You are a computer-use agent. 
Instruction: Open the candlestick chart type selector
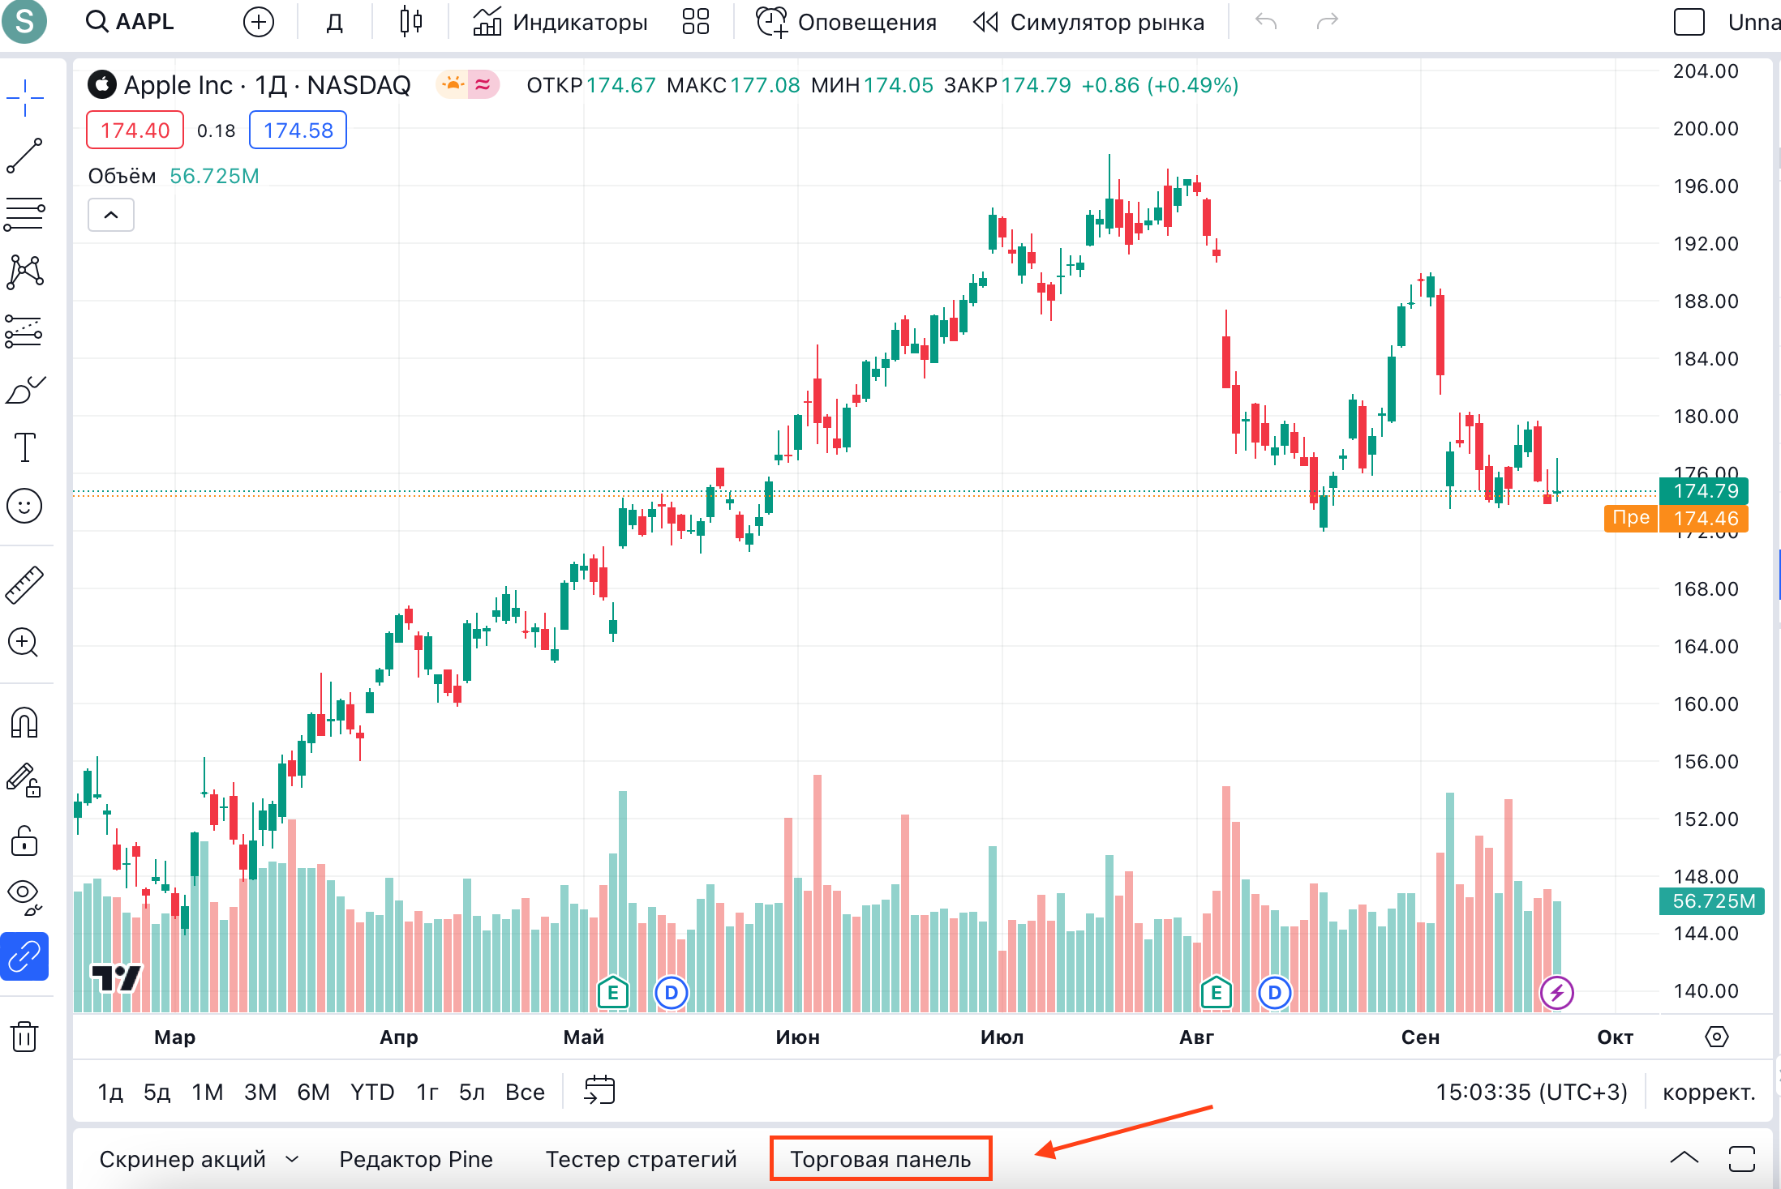(x=411, y=22)
